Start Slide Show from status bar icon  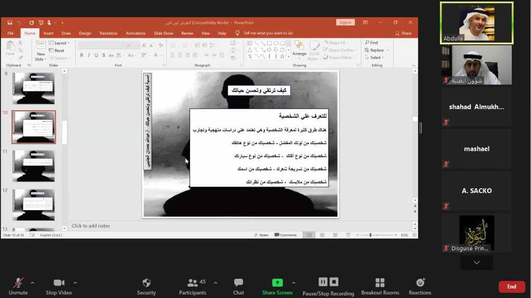coord(348,235)
